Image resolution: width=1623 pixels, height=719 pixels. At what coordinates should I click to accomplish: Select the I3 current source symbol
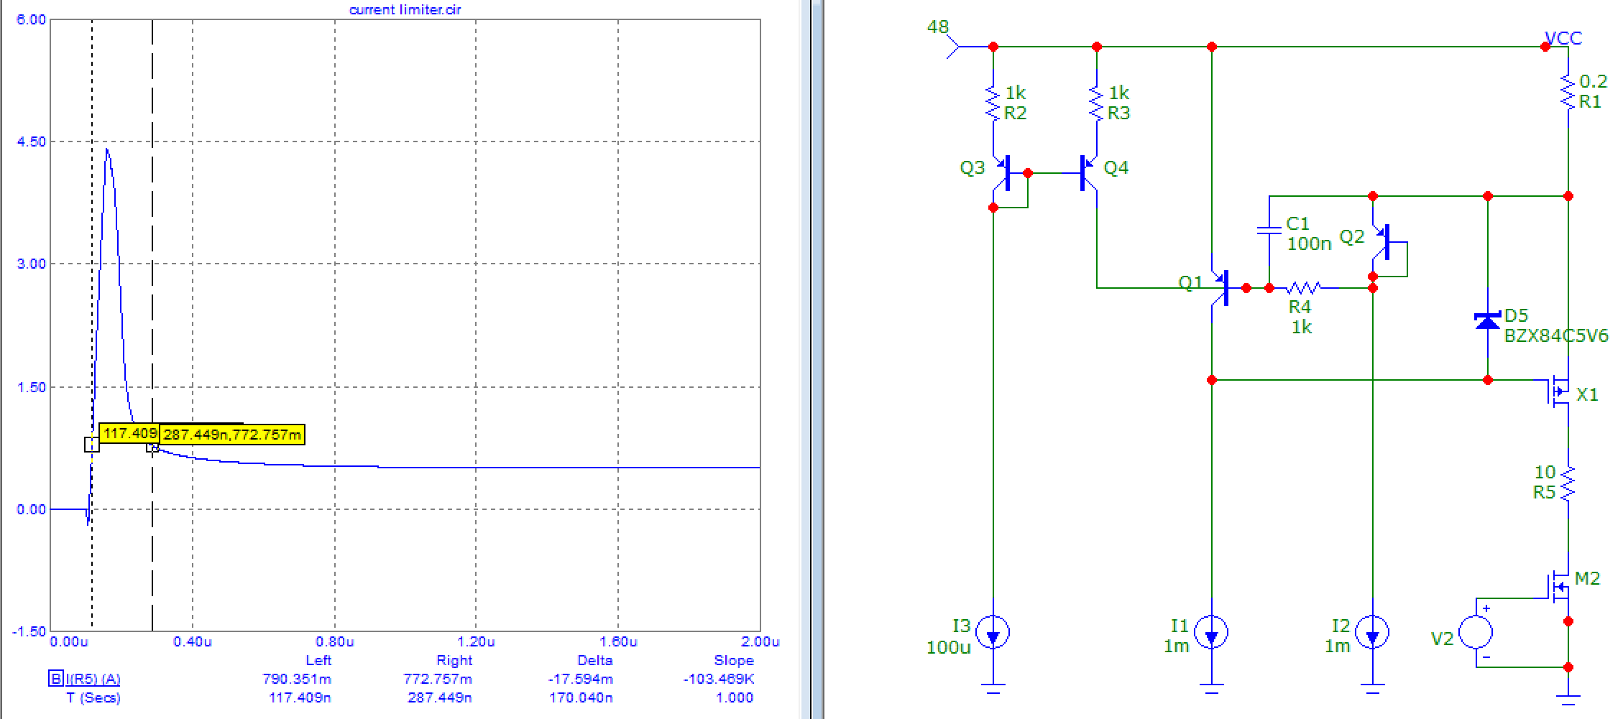click(993, 633)
